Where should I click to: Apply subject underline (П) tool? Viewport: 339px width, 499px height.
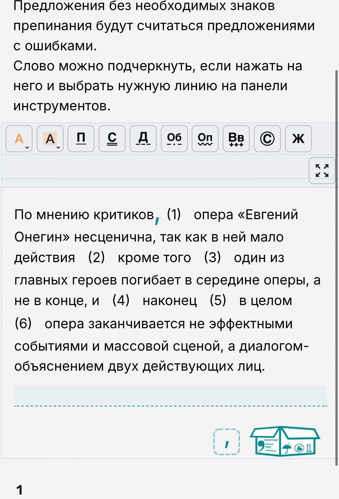click(x=81, y=139)
